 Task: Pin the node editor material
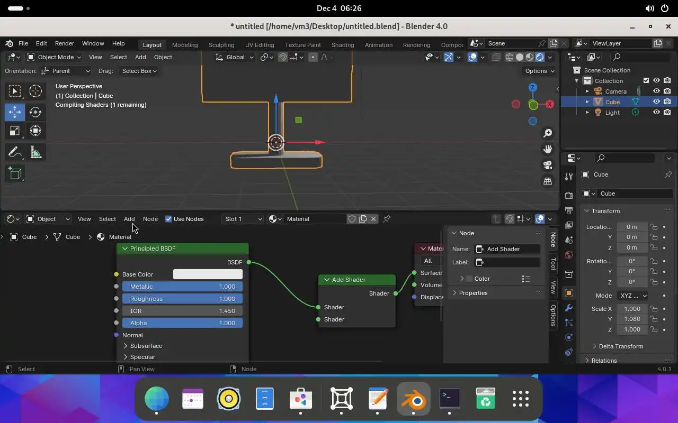click(387, 219)
